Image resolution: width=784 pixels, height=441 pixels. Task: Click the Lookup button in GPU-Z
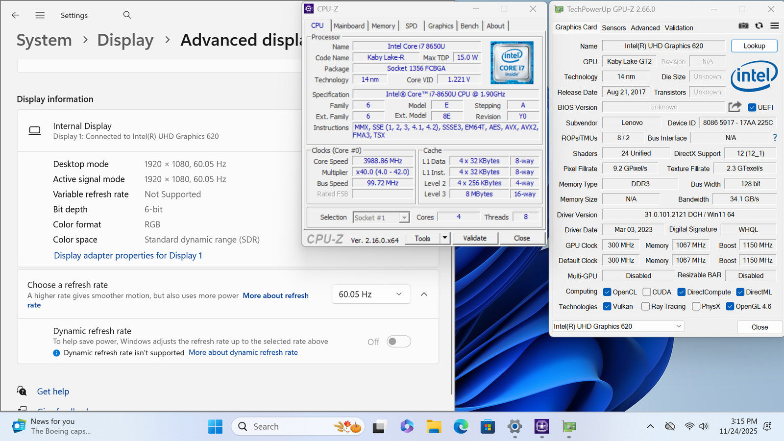pos(754,46)
